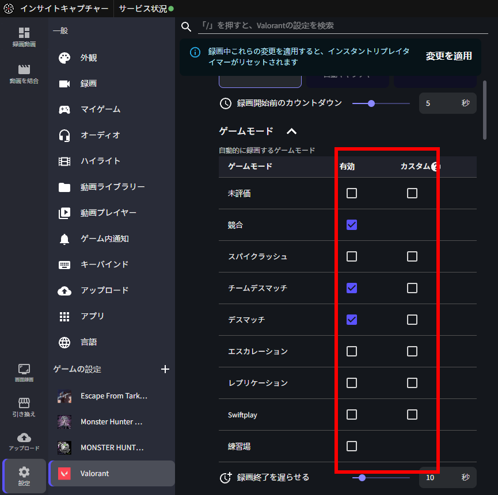Screen dimensions: 498x495
Task: Click the countdown seconds value field
Action: (x=448, y=103)
